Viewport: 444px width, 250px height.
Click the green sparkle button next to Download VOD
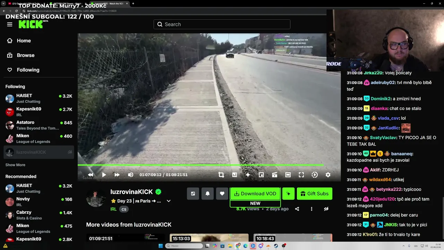(x=288, y=194)
